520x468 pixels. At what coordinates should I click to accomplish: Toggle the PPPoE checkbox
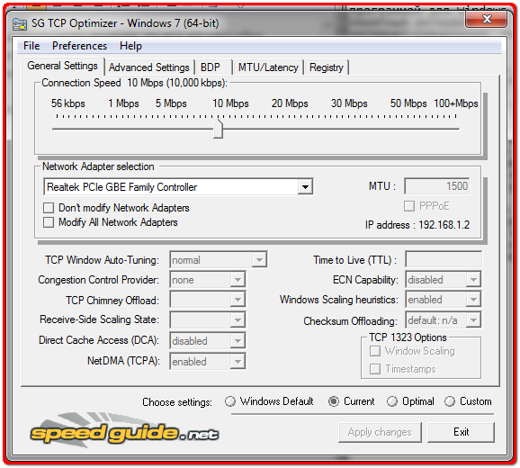(409, 206)
